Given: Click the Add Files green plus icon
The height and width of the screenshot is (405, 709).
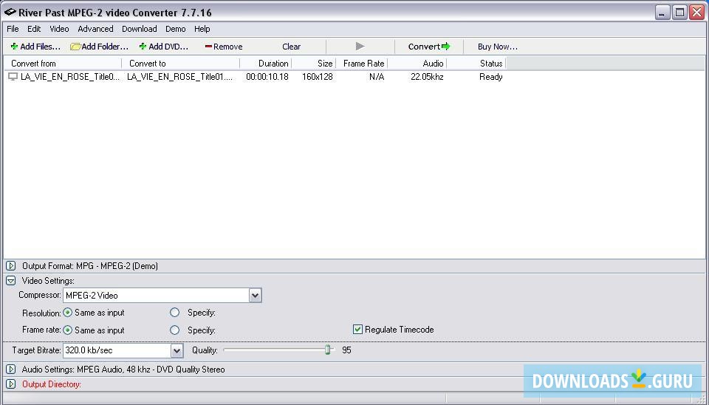Looking at the screenshot, I should [14, 47].
